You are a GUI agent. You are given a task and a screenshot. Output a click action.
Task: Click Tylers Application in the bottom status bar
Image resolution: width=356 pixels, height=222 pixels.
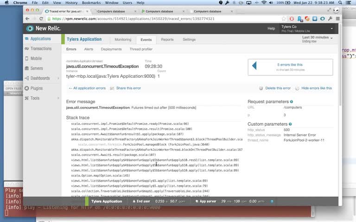tap(107, 201)
